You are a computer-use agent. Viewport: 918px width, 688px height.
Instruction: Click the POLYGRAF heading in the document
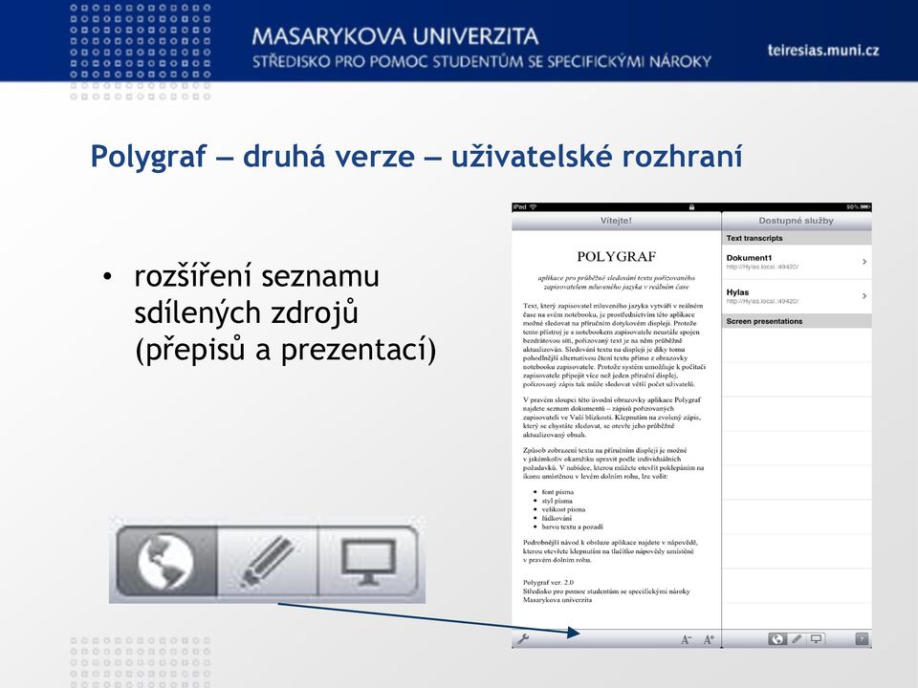coord(617,256)
